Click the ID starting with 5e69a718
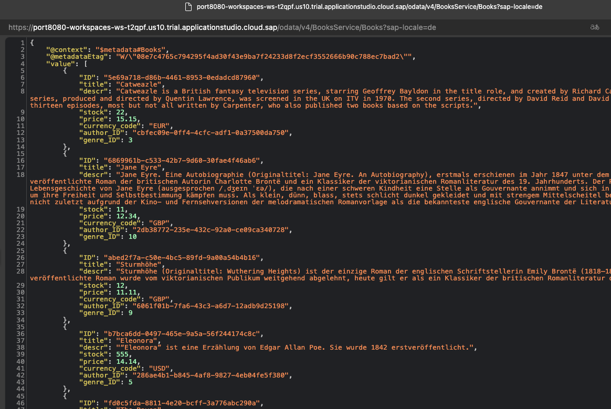Image resolution: width=611 pixels, height=409 pixels. 182,77
